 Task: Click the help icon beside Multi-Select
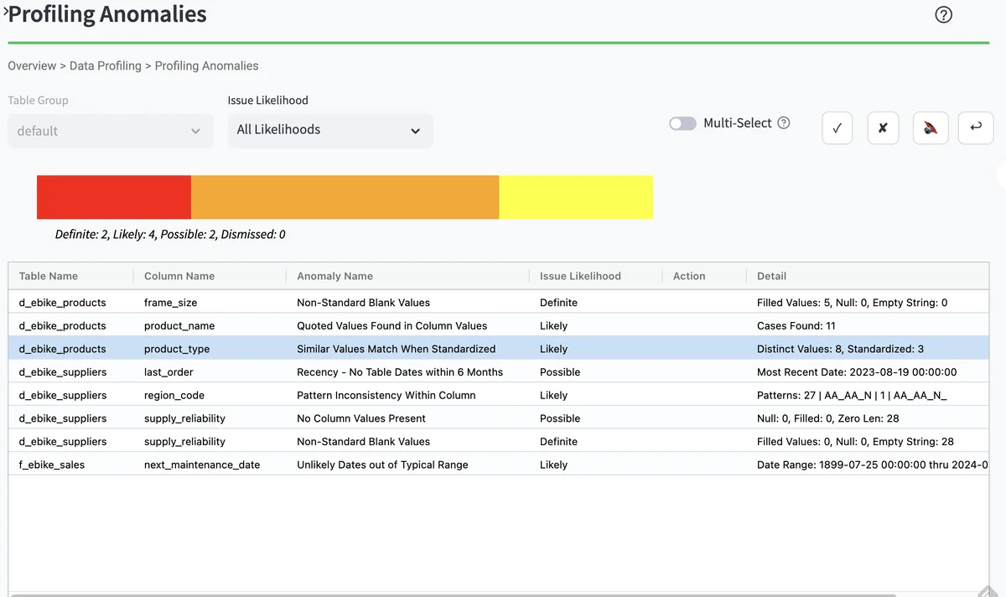[x=784, y=123]
